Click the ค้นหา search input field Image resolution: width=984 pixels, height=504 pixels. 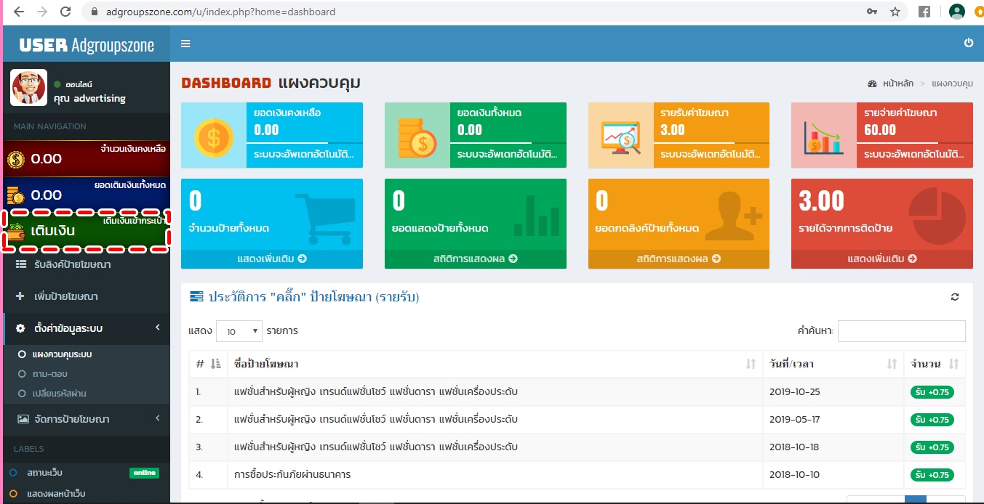click(901, 331)
